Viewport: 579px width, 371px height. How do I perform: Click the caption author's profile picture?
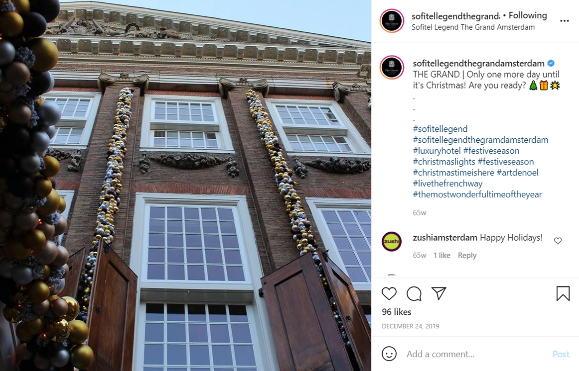[392, 68]
